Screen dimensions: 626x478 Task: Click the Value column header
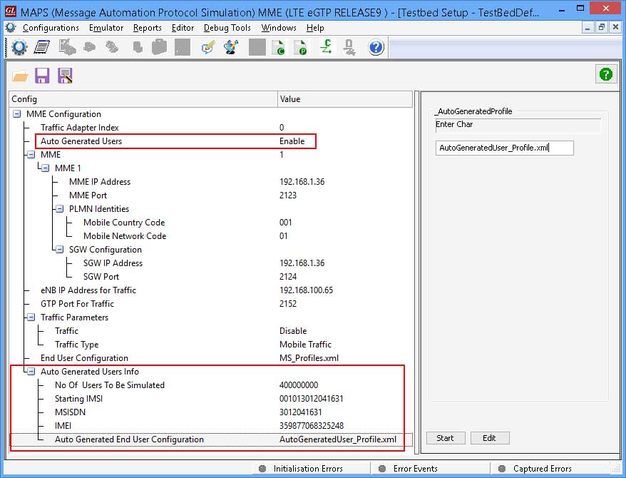[x=345, y=99]
